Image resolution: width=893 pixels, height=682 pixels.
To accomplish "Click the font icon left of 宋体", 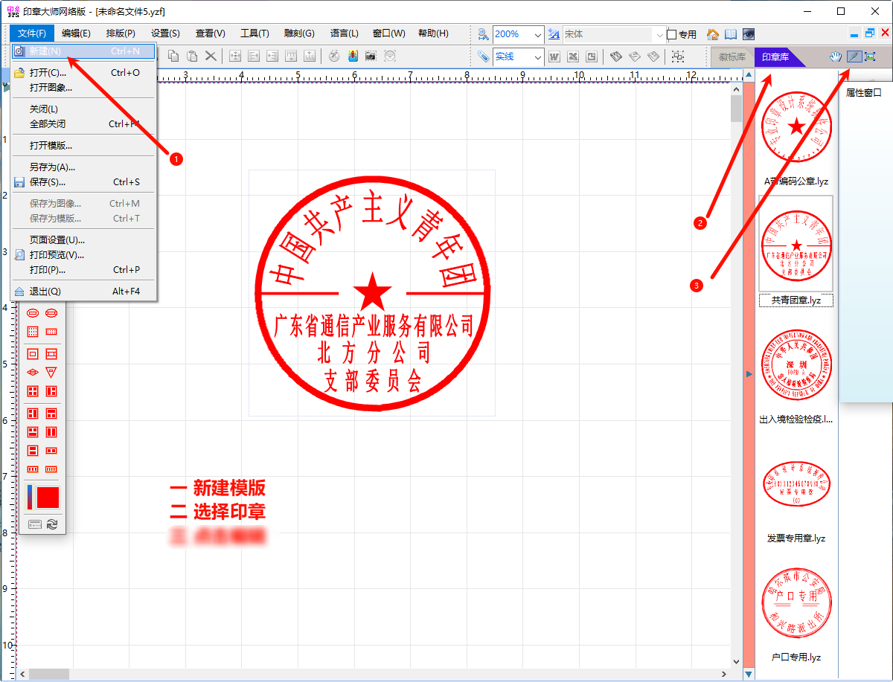I will click(x=554, y=34).
